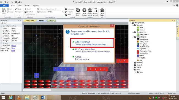Open File Explorer from taskbar

pos(27,97)
